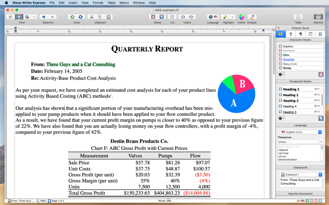Open Character Styles toolbar button
329x205 pixels.
(153, 17)
